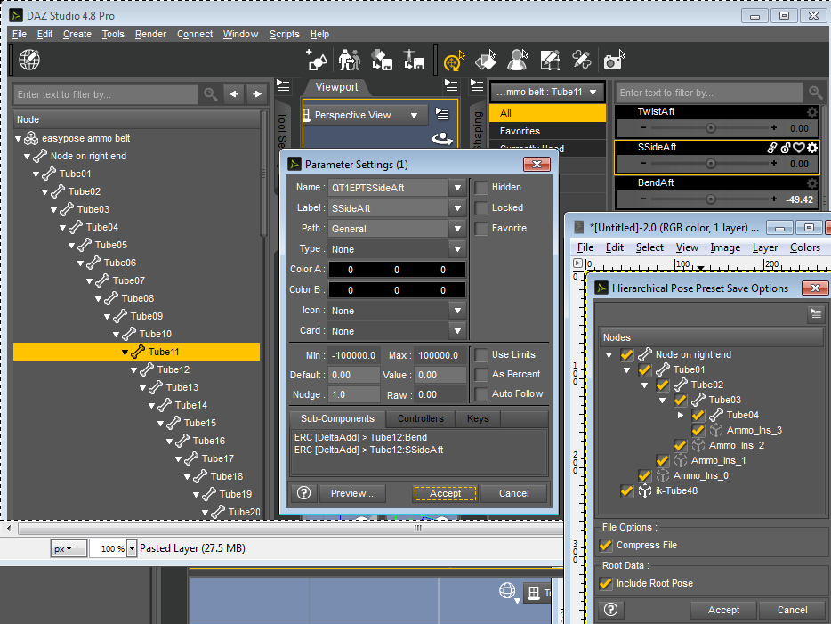831x624 pixels.
Task: Click the Color A swatch field
Action: [397, 270]
